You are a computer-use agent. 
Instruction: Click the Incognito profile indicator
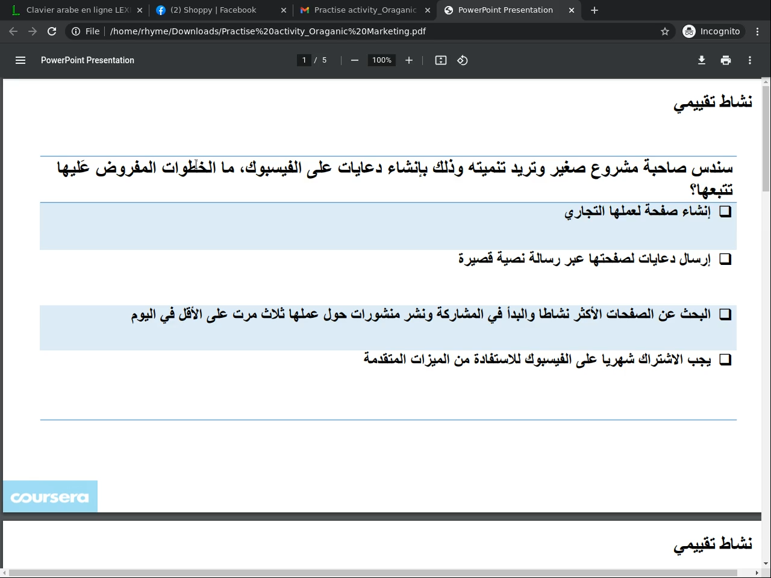click(712, 31)
